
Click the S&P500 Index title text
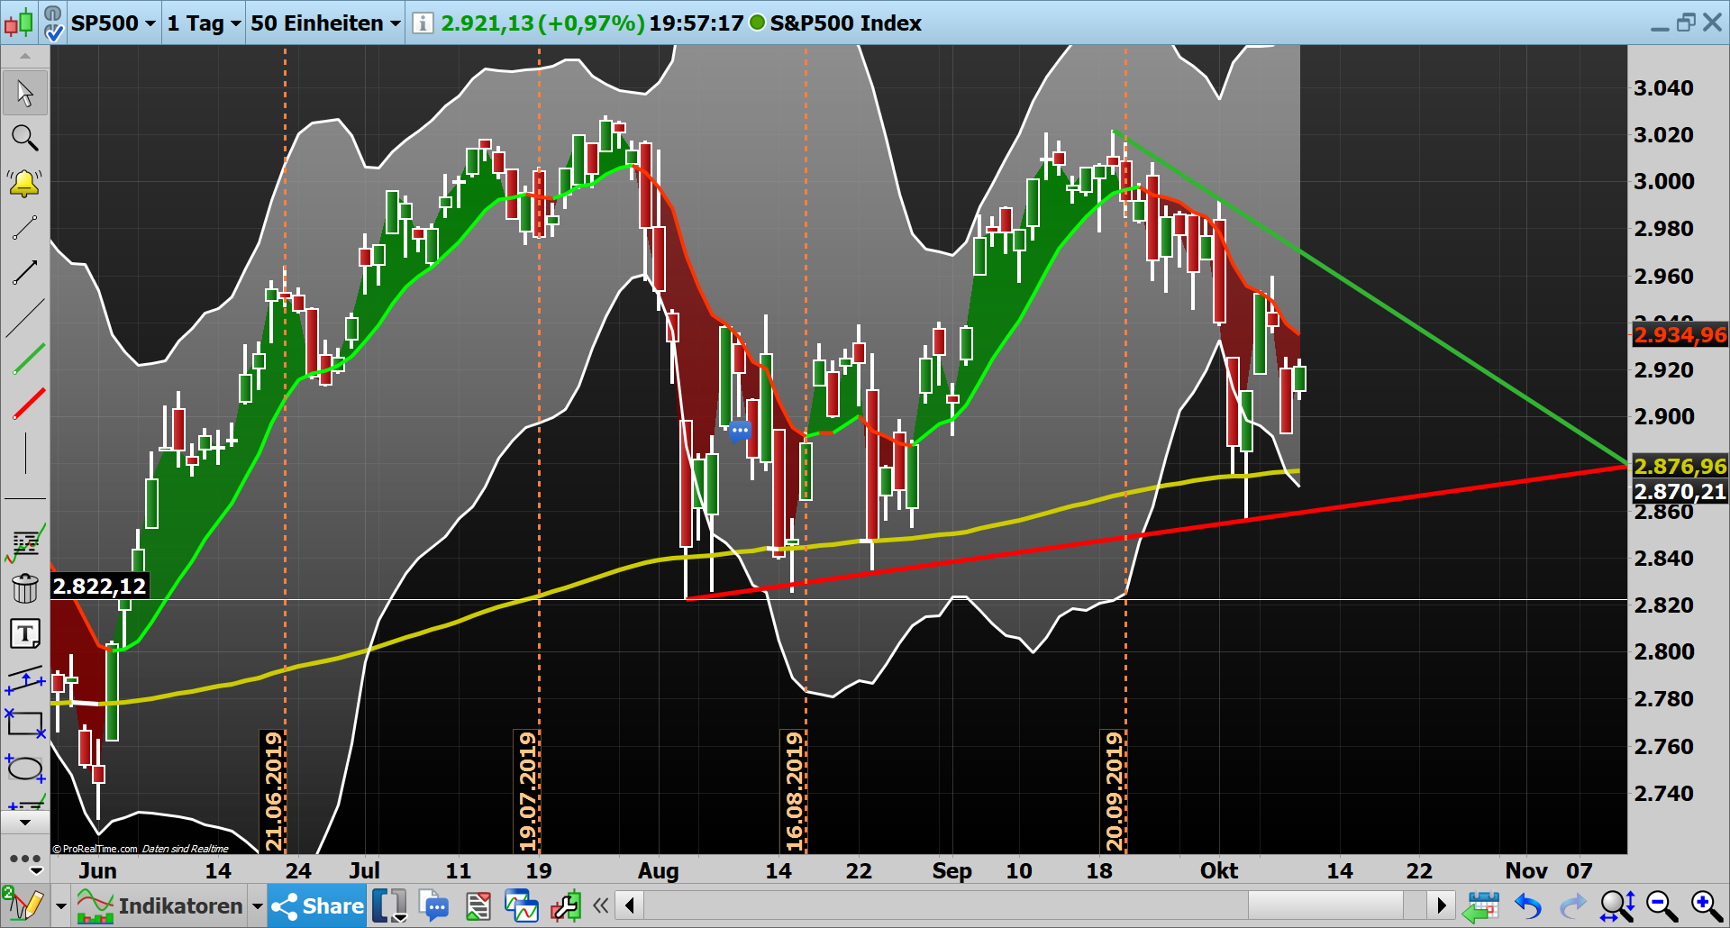[845, 23]
